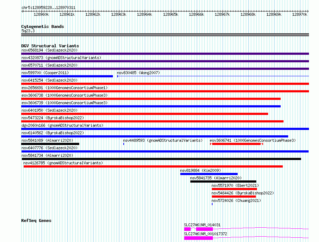Click the 5q23.3 band label
Screen dimensions: 319x242
pos(28,31)
